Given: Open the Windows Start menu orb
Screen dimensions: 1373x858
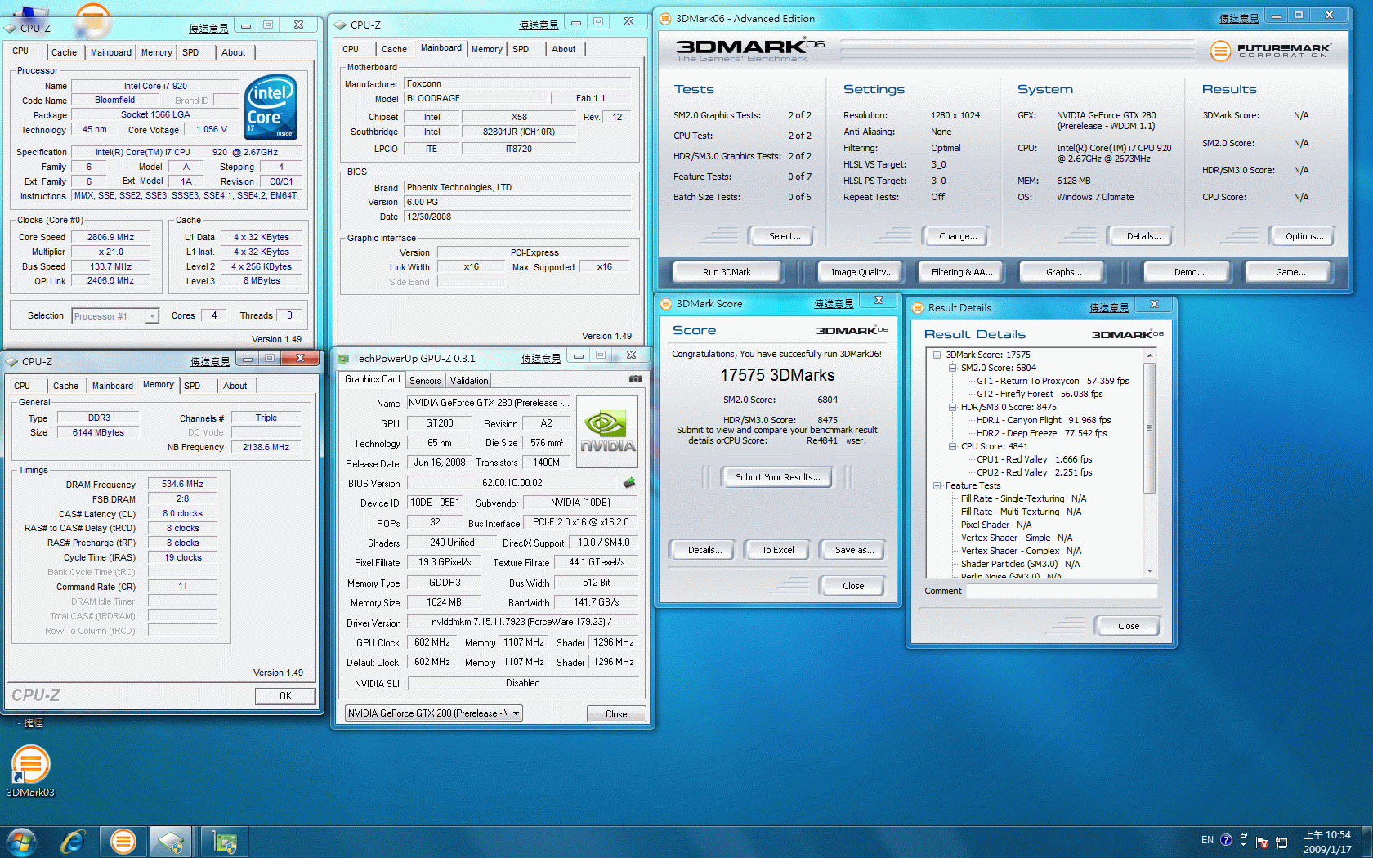Looking at the screenshot, I should coord(21,841).
